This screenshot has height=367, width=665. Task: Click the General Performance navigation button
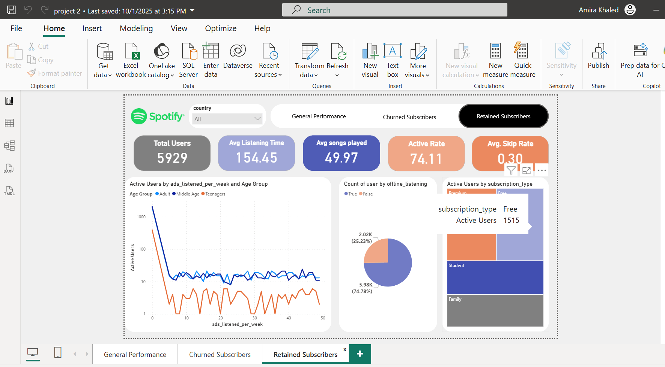319,116
